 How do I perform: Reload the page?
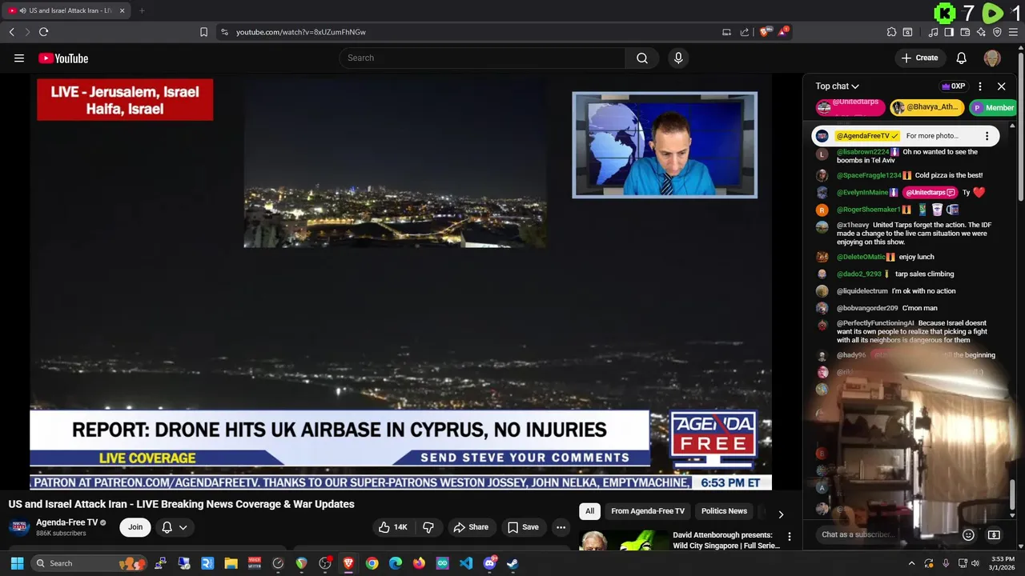(44, 32)
